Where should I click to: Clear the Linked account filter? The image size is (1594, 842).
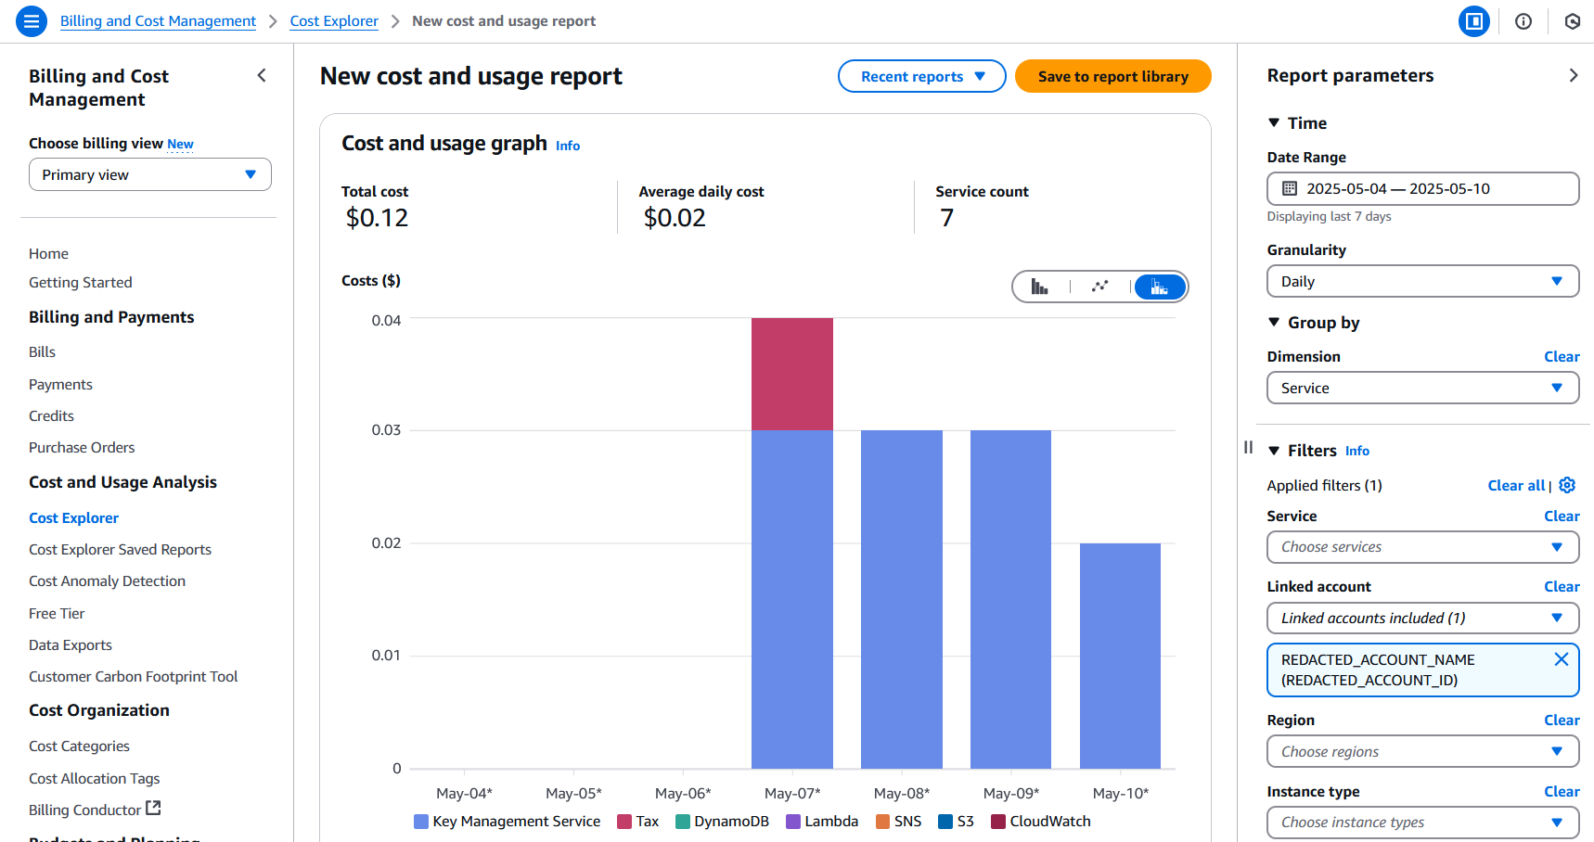pos(1562,586)
